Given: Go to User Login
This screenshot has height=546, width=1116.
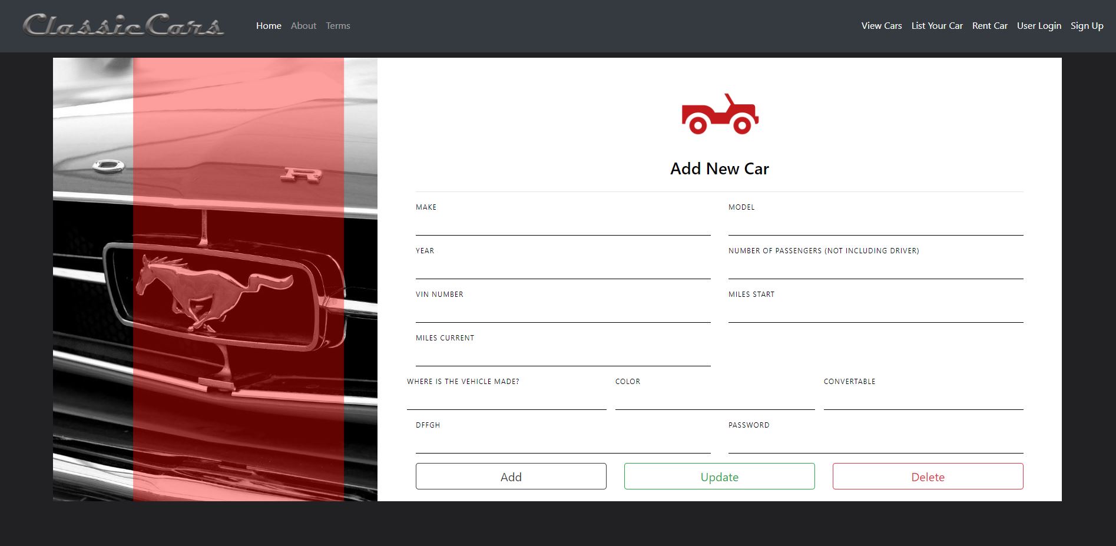Looking at the screenshot, I should [x=1039, y=26].
